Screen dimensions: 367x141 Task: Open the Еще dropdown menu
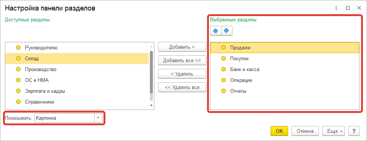(334, 131)
